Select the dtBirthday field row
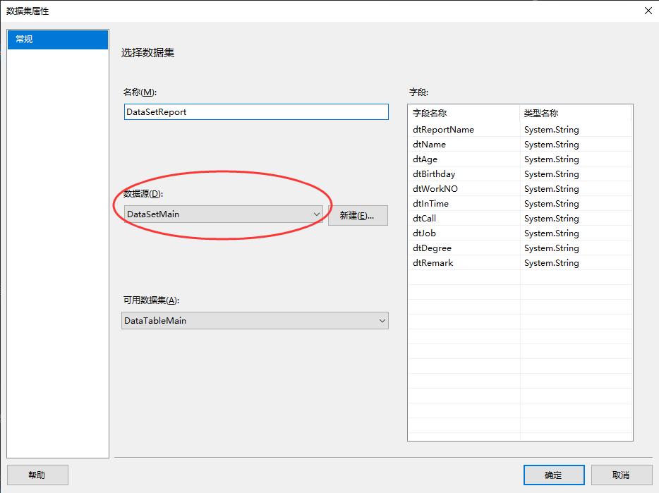This screenshot has width=659, height=493. click(x=520, y=174)
